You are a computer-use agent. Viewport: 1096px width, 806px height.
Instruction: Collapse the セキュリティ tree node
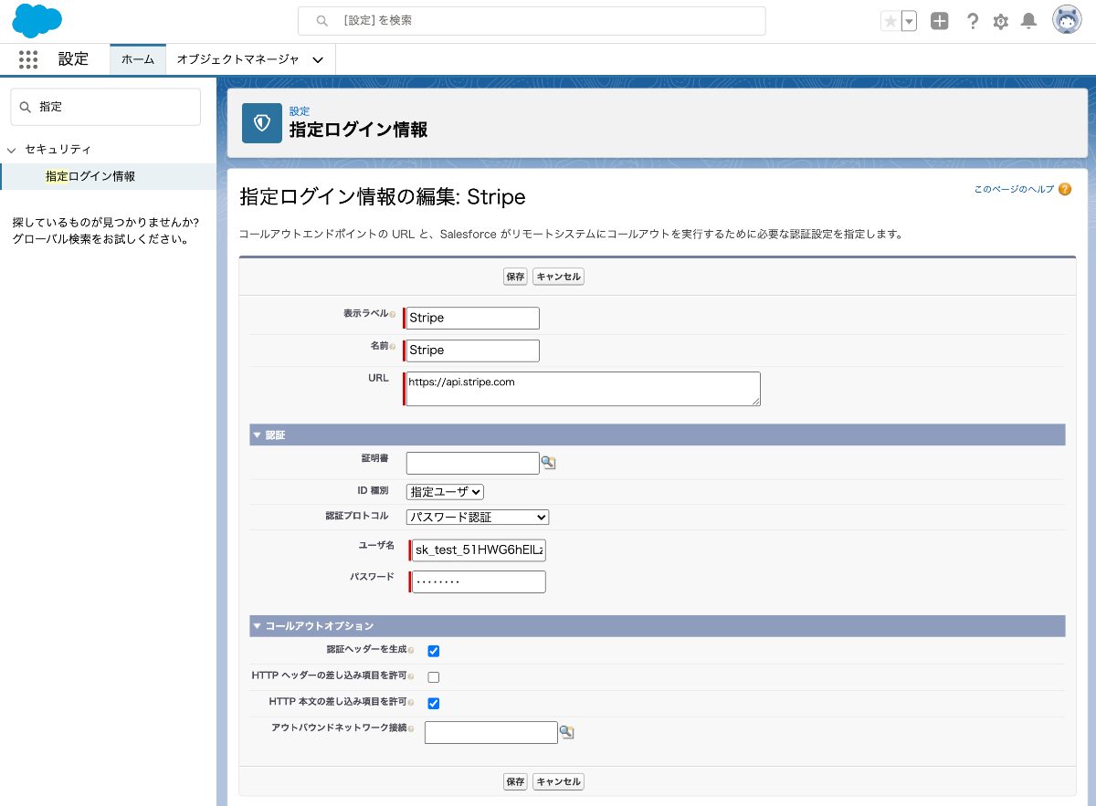pyautogui.click(x=12, y=150)
